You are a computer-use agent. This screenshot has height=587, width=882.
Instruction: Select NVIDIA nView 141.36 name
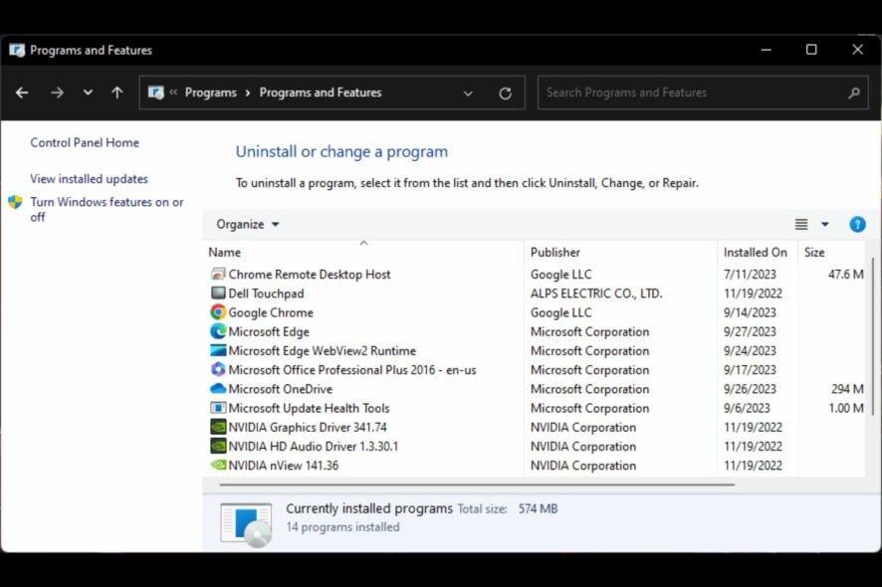click(284, 466)
